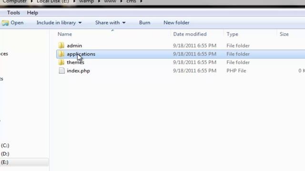Click admin row's File folder type
305x171 pixels.
[x=238, y=46]
